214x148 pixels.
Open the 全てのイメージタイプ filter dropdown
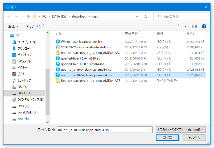pos(180,130)
